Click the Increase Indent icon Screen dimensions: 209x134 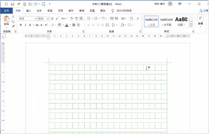(x=117, y=18)
